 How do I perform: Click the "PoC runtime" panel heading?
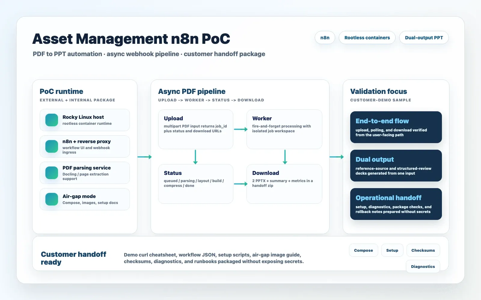61,91
